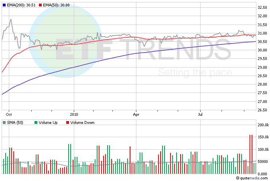Click the 29.00 price axis label
Image resolution: width=270 pixels, height=181 pixels.
pos(262,67)
